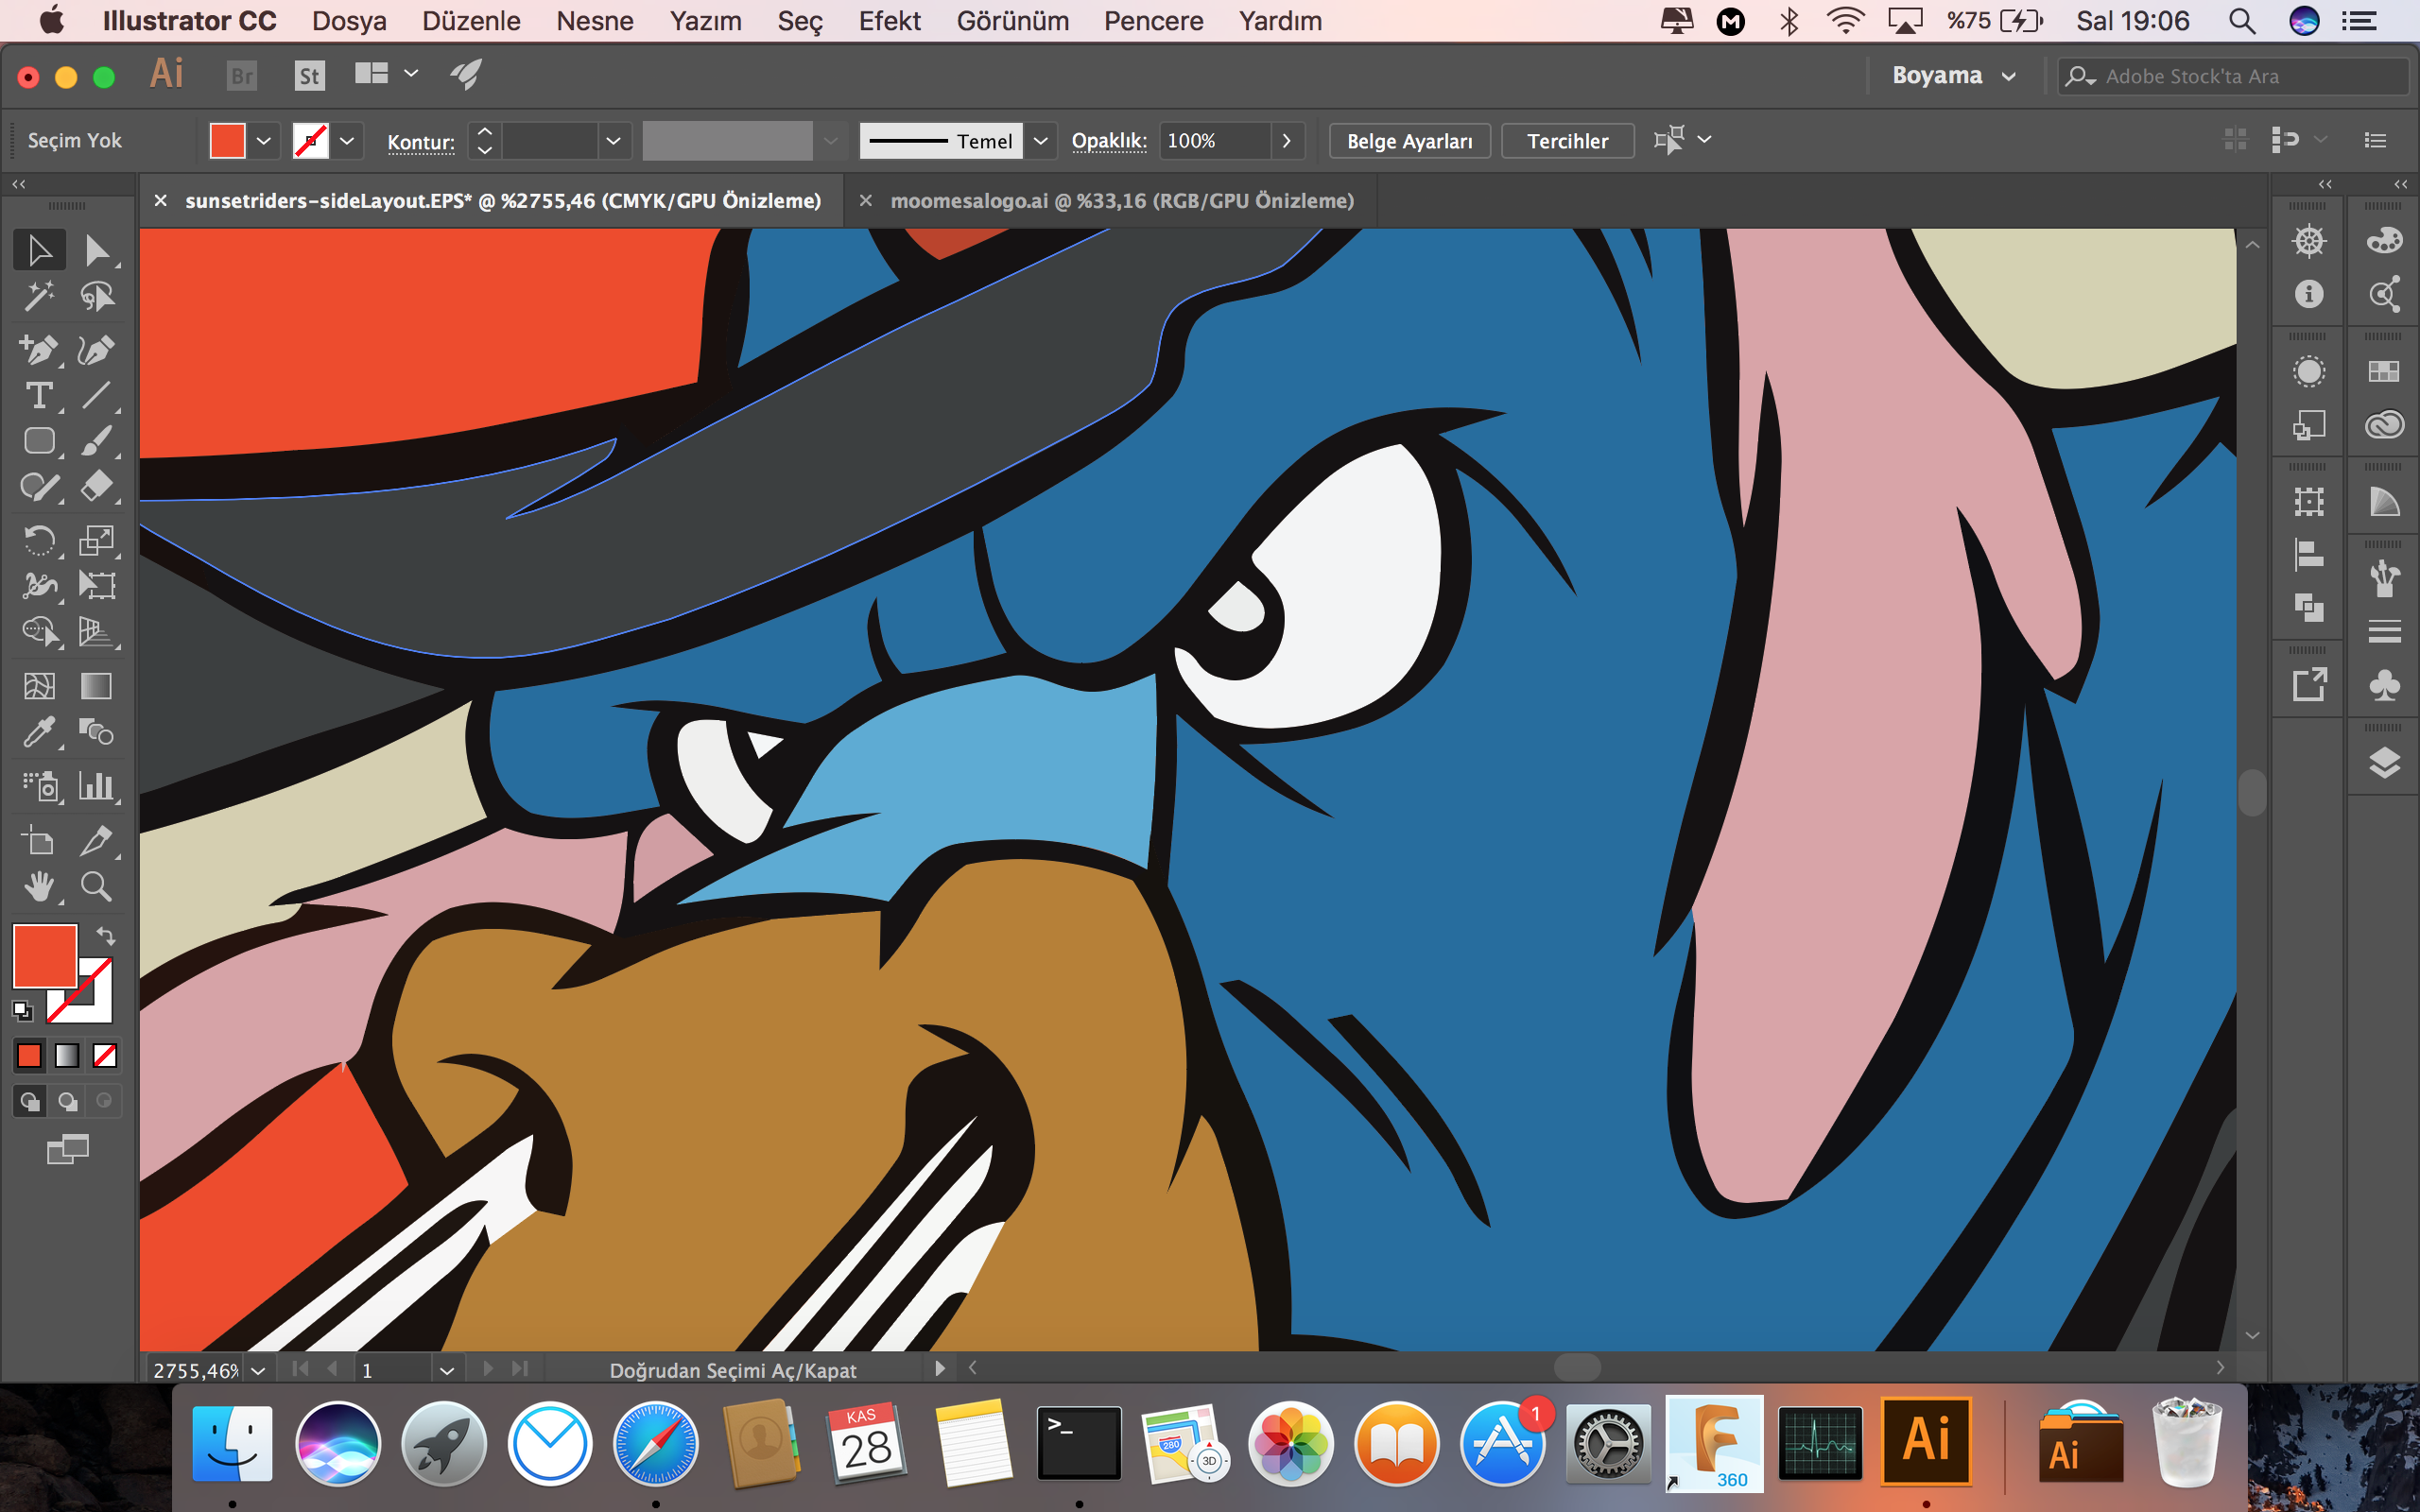Select the Curvature tool
Screen dimensions: 2420x1512
click(96, 349)
